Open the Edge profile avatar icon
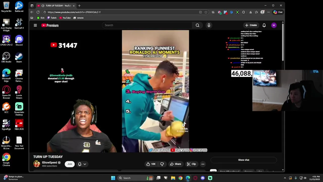 pyautogui.click(x=262, y=12)
